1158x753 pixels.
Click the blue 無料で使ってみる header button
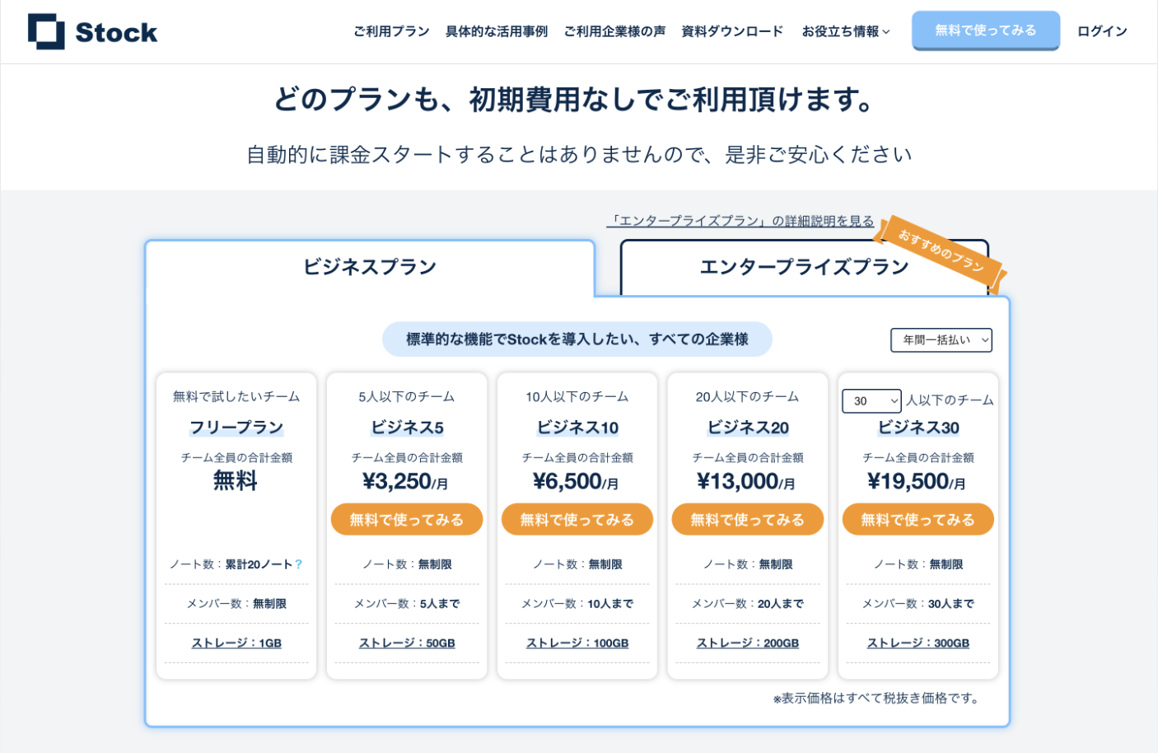(x=985, y=30)
